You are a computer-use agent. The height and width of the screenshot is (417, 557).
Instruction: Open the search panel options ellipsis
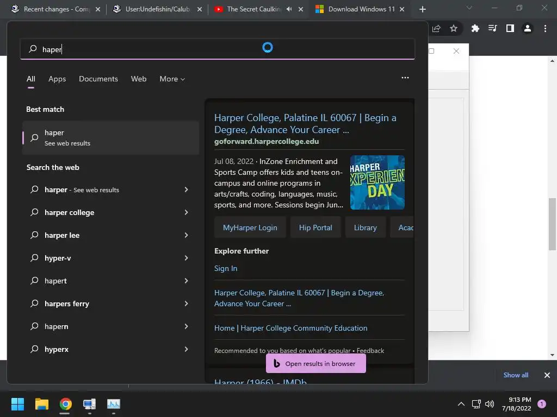[x=405, y=78]
